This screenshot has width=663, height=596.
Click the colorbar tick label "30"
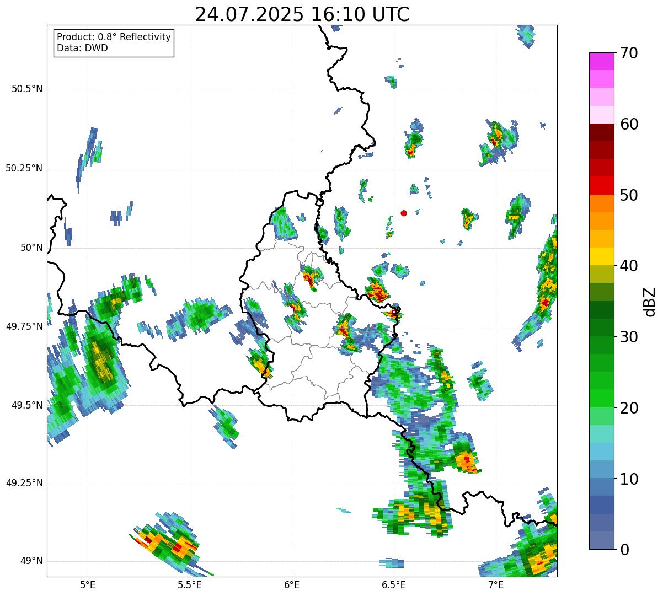click(x=629, y=337)
